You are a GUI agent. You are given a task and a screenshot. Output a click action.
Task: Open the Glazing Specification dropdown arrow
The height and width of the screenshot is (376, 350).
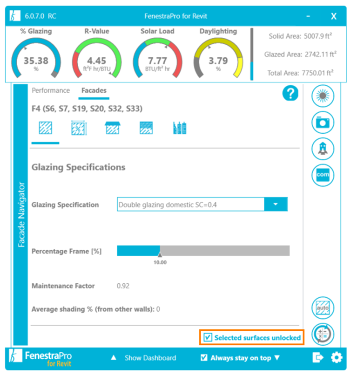tap(276, 204)
